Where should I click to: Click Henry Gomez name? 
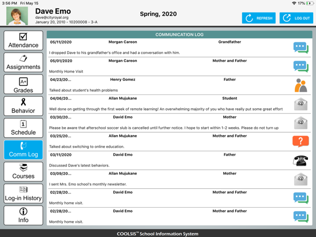click(123, 80)
